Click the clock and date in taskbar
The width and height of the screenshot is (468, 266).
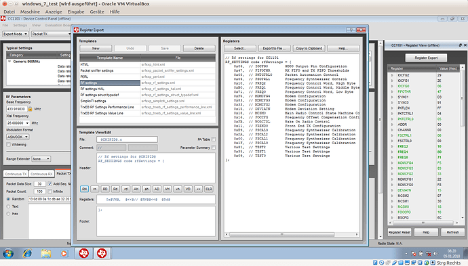coord(452,254)
